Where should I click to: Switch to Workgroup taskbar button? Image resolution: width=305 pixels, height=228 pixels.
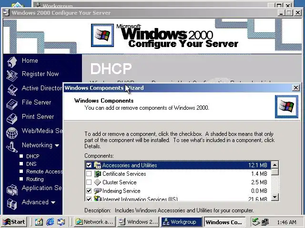click(x=182, y=222)
